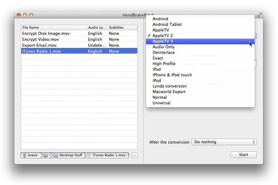278x185 pixels.
Task: Choose highlighted AppleTV 3 preset
Action: 200,41
